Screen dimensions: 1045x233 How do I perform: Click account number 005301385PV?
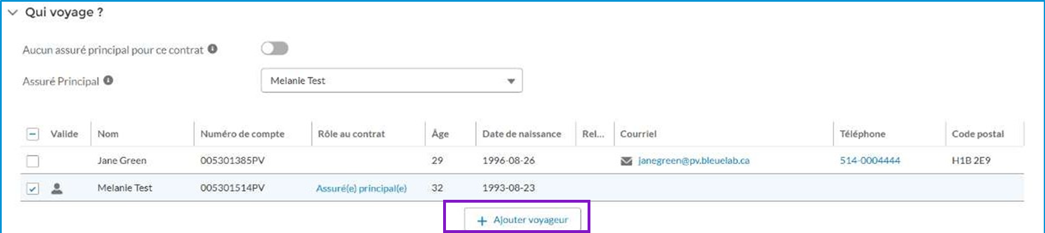click(x=232, y=161)
